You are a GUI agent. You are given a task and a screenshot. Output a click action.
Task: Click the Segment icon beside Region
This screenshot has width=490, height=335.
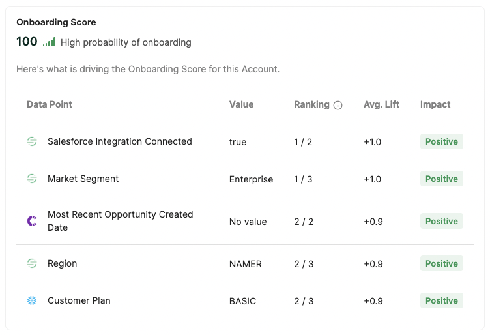[x=32, y=263]
